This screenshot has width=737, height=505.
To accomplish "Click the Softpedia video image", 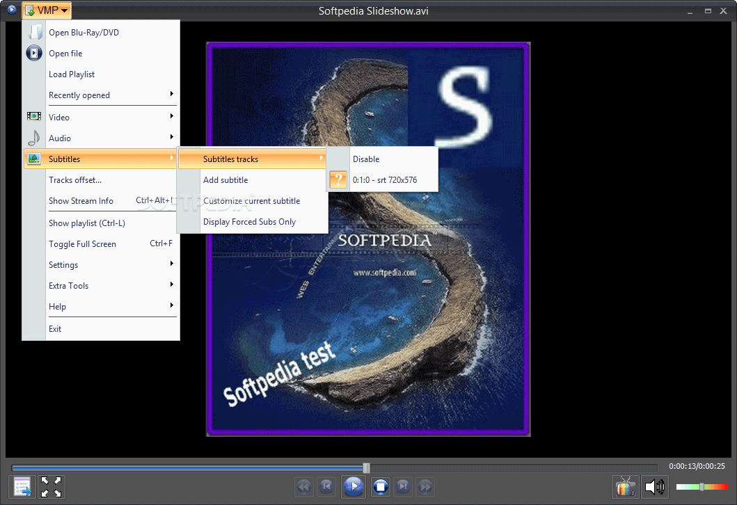I will (x=369, y=239).
